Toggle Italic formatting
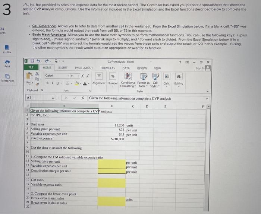Viewport: 261px width, 214px height. pos(53,83)
